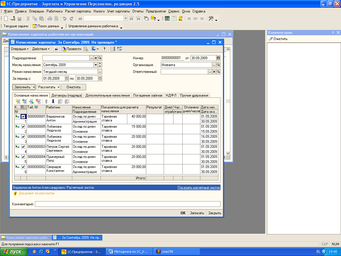Open the Отчеты menu
The image size is (341, 256).
138,11
